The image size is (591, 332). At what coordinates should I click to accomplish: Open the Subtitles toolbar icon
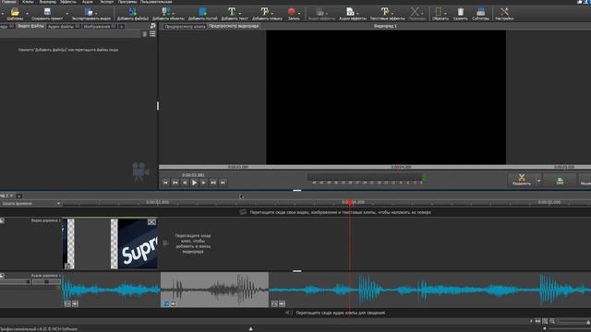[x=480, y=12]
